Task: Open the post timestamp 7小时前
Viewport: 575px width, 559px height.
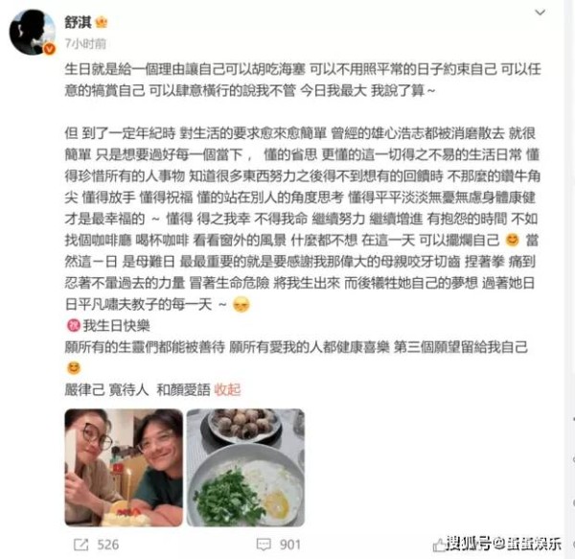Action: tap(85, 44)
